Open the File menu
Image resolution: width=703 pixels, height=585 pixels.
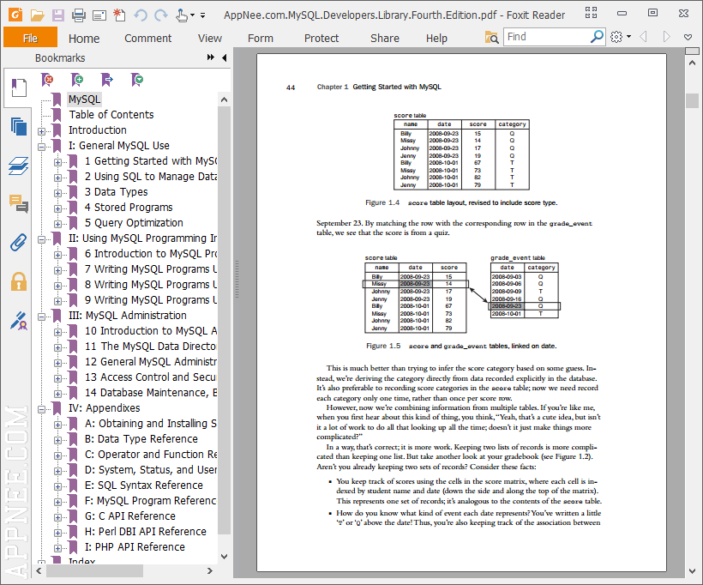pos(30,38)
